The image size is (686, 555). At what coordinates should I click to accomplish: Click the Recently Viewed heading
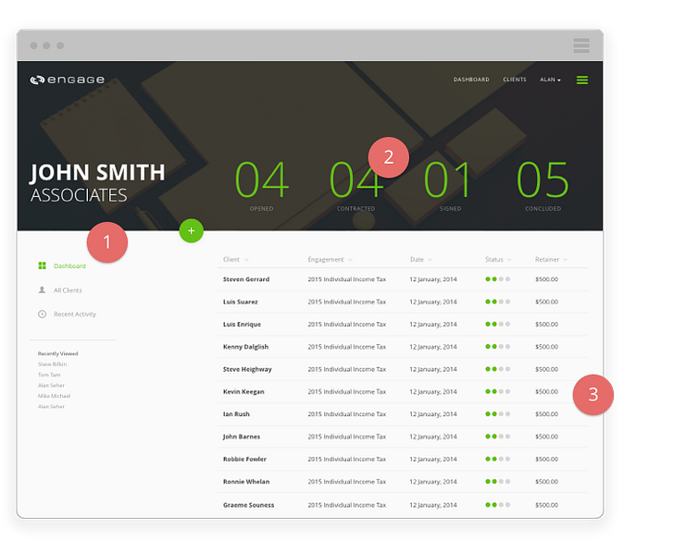point(57,353)
